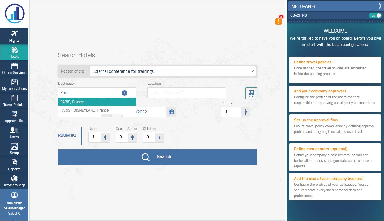Image resolution: width=384 pixels, height=221 pixels.
Task: Open the Reports section
Action: click(14, 165)
